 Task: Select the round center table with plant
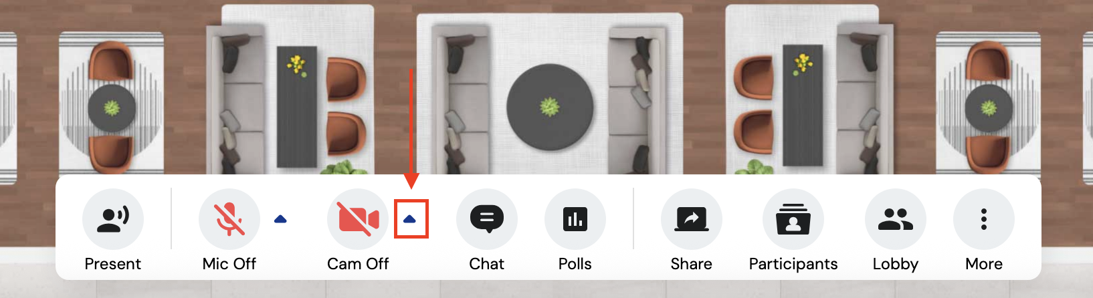click(x=550, y=107)
